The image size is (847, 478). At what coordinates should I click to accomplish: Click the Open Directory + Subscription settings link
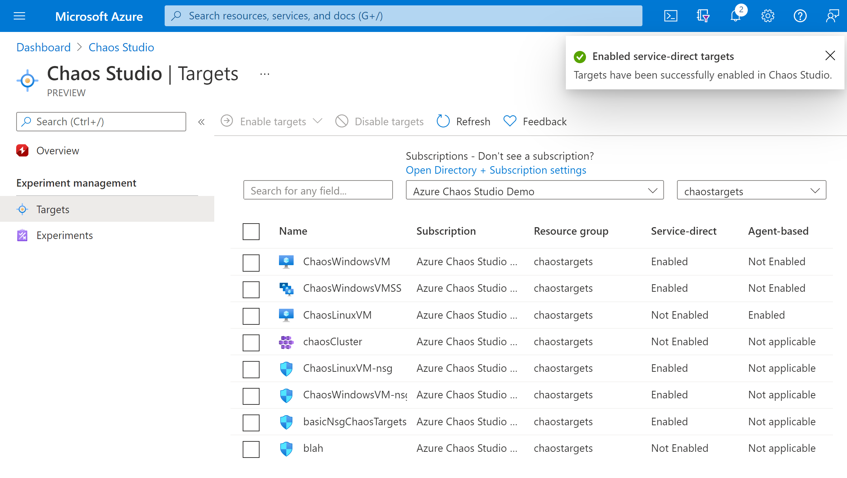496,170
